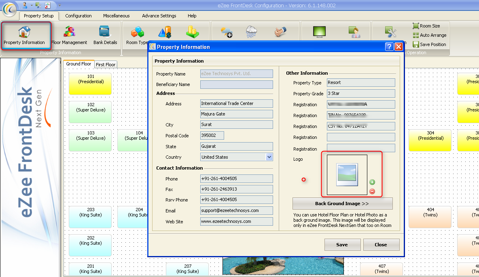Click the Fax field
Viewport: 479px width, 277px height.
coord(236,189)
